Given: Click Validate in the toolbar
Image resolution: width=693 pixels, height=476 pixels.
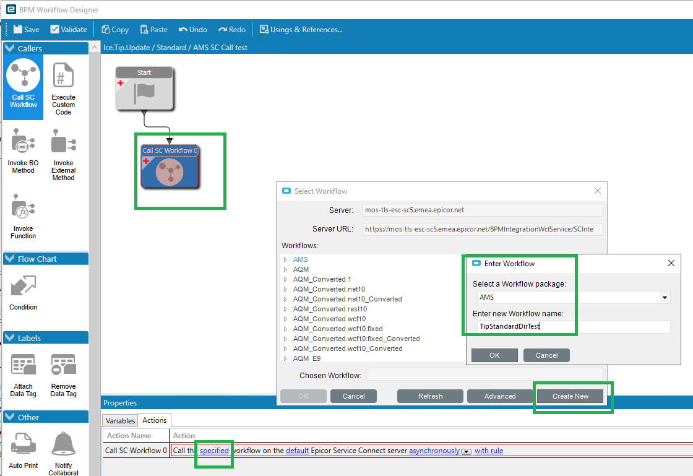Looking at the screenshot, I should click(69, 30).
